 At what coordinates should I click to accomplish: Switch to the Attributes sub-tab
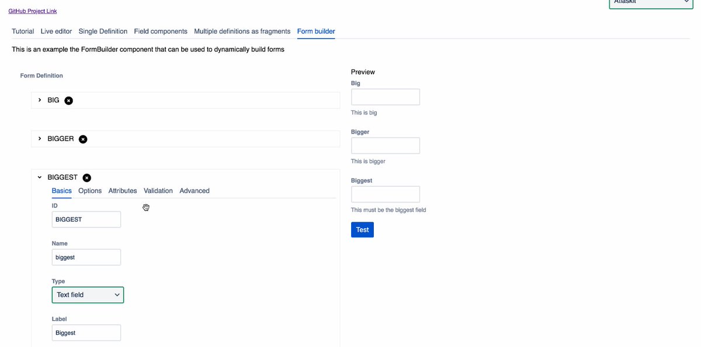click(x=123, y=191)
